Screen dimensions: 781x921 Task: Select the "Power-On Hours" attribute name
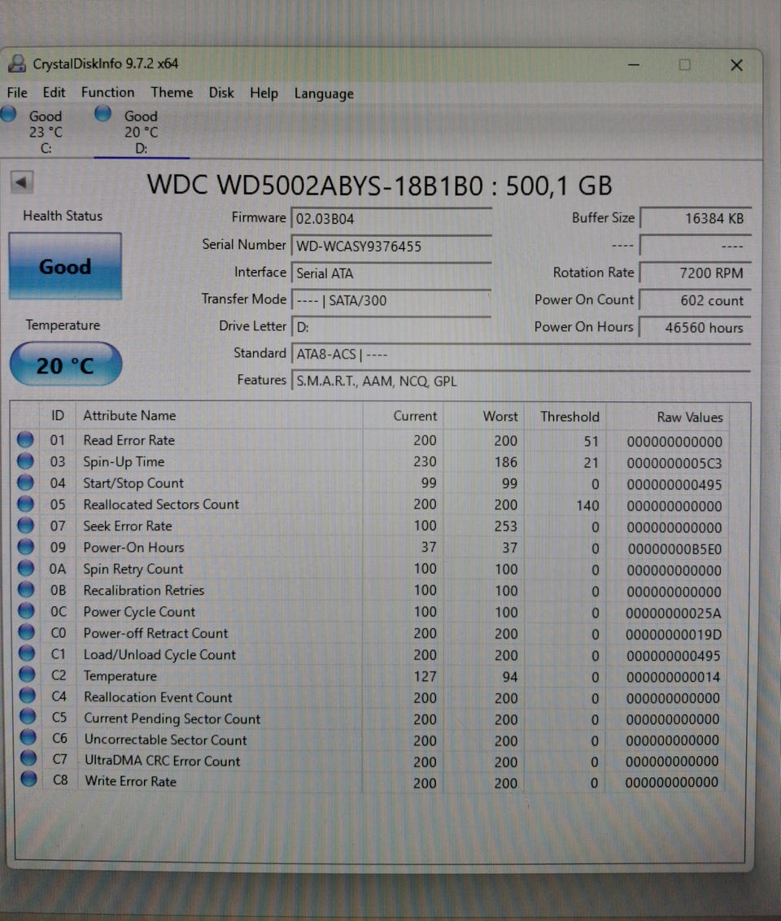click(133, 548)
